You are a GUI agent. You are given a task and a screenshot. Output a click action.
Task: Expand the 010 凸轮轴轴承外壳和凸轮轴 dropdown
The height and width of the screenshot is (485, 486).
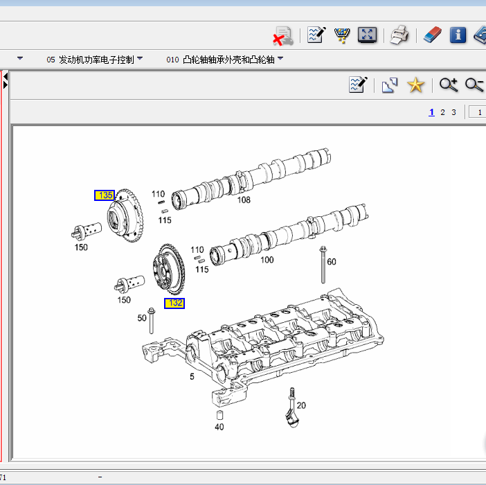(280, 58)
